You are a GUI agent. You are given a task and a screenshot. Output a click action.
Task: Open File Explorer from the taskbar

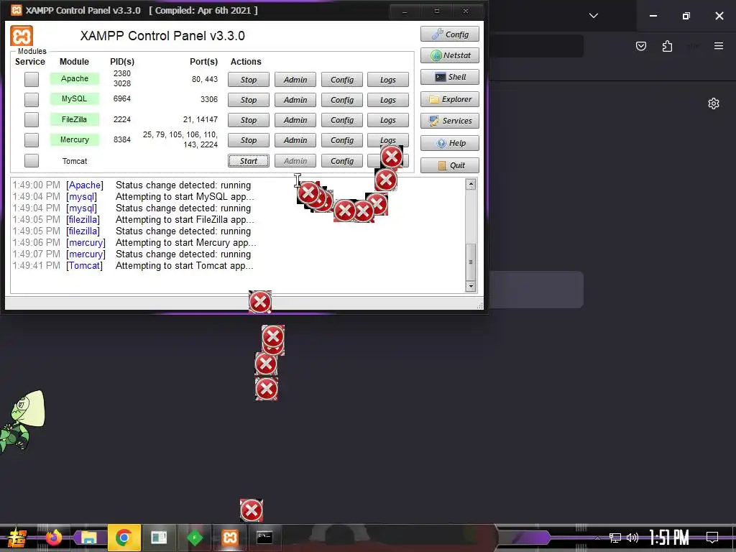(x=88, y=538)
